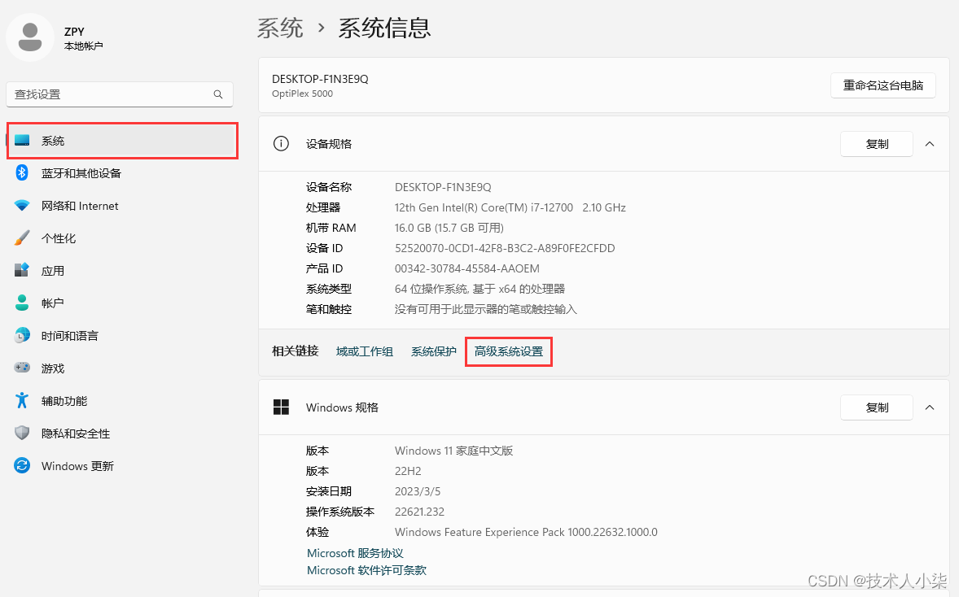This screenshot has width=959, height=597.
Task: Click the Windows 规格 section header title
Action: (x=343, y=407)
